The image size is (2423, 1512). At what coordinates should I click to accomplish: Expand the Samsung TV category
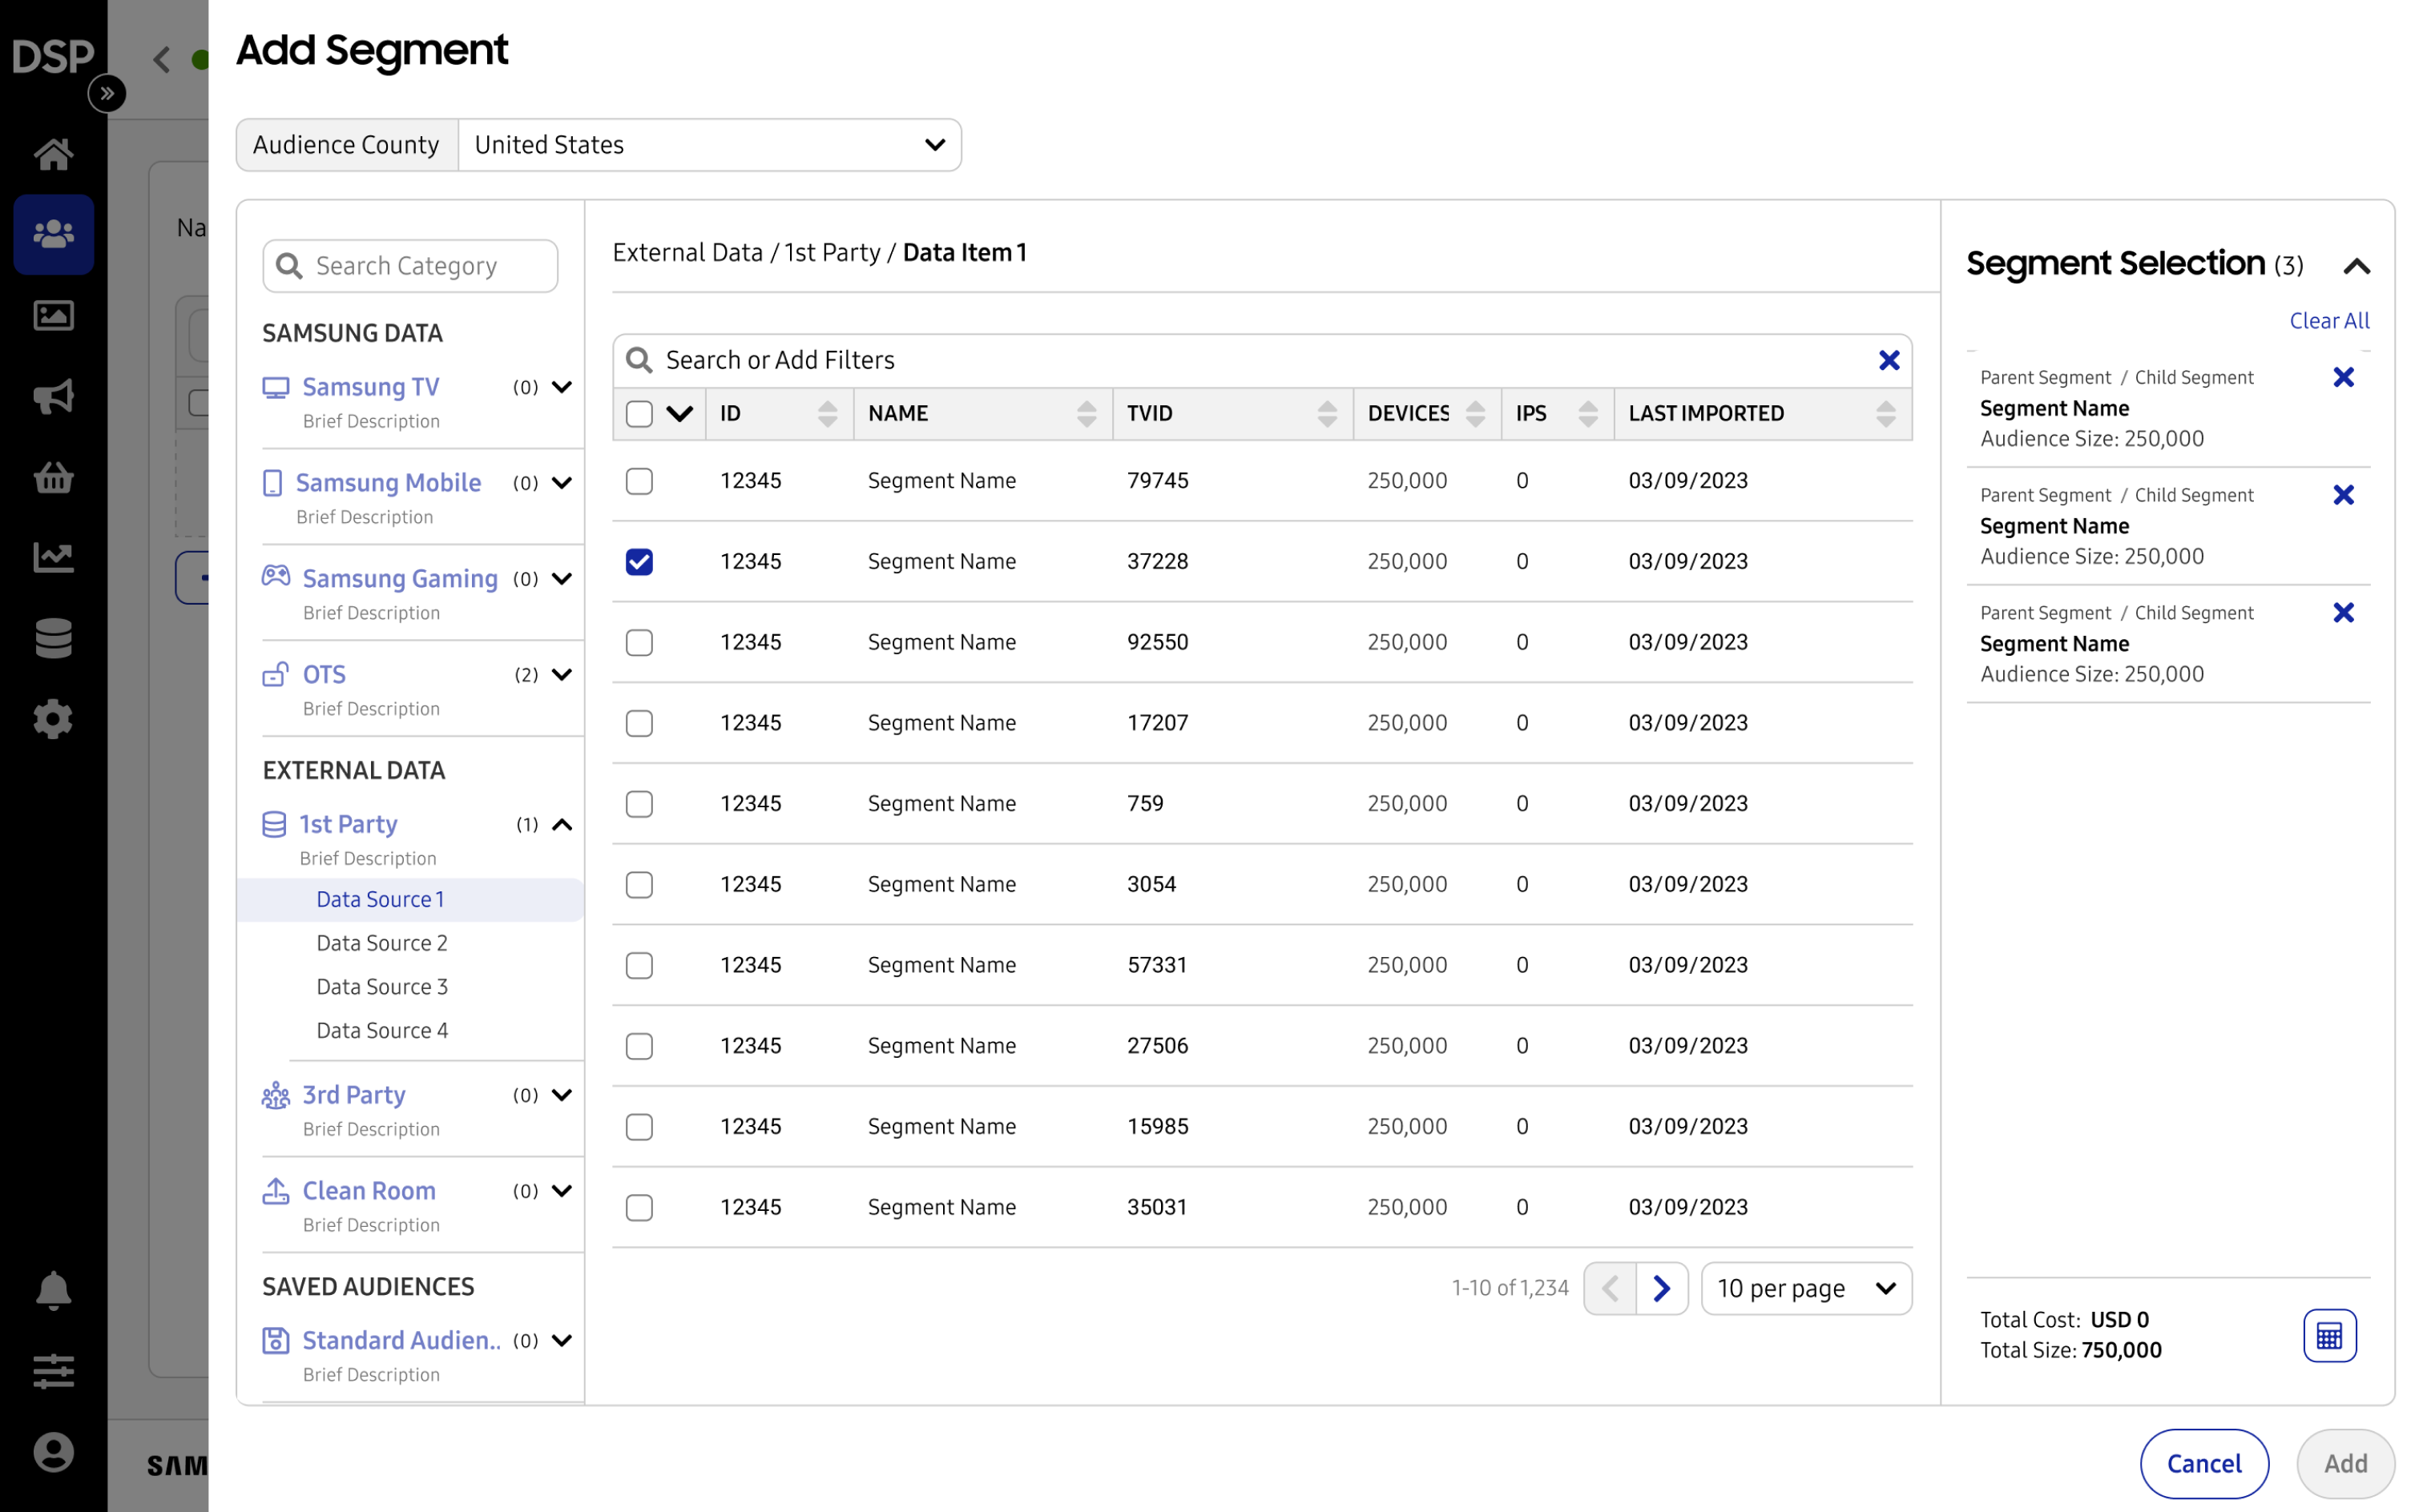pyautogui.click(x=562, y=387)
